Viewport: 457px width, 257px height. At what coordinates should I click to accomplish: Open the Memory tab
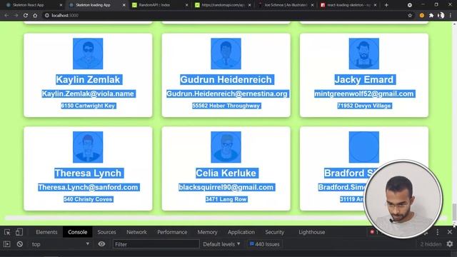[x=207, y=232]
